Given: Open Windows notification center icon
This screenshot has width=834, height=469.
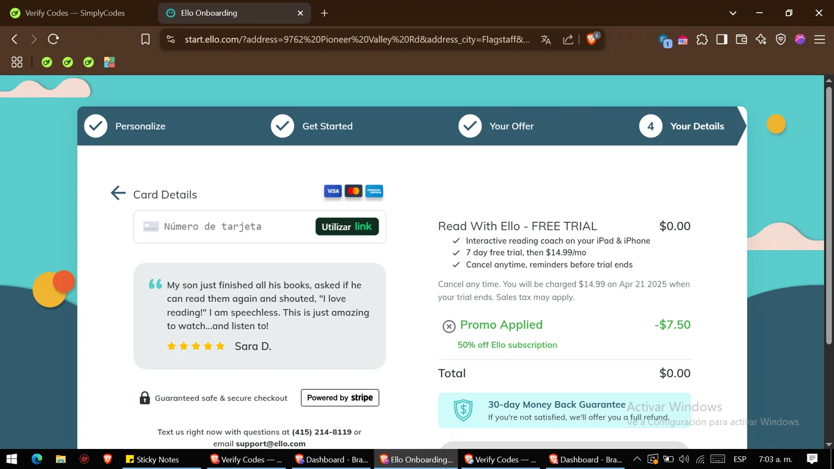Looking at the screenshot, I should (x=812, y=459).
